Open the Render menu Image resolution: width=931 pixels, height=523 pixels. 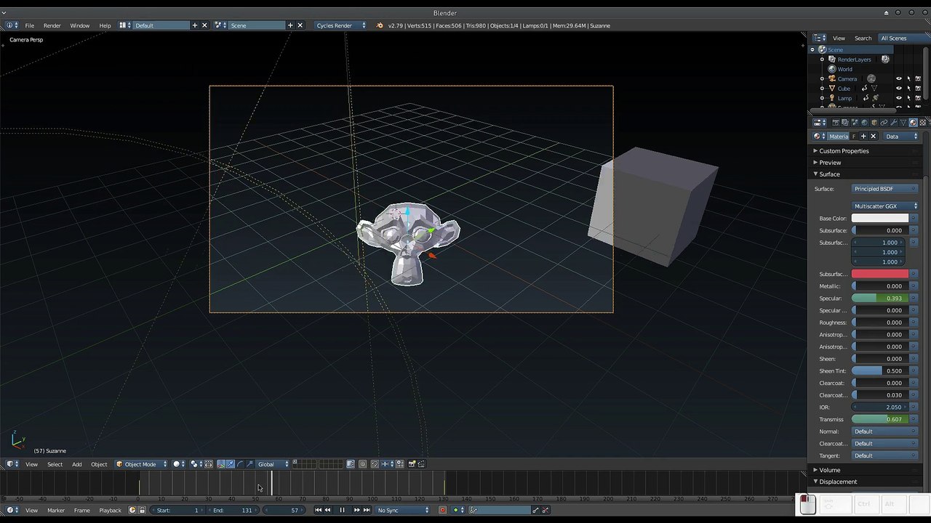pos(52,25)
